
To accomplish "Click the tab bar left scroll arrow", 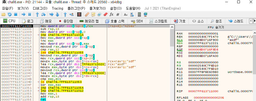I will point(251,21).
